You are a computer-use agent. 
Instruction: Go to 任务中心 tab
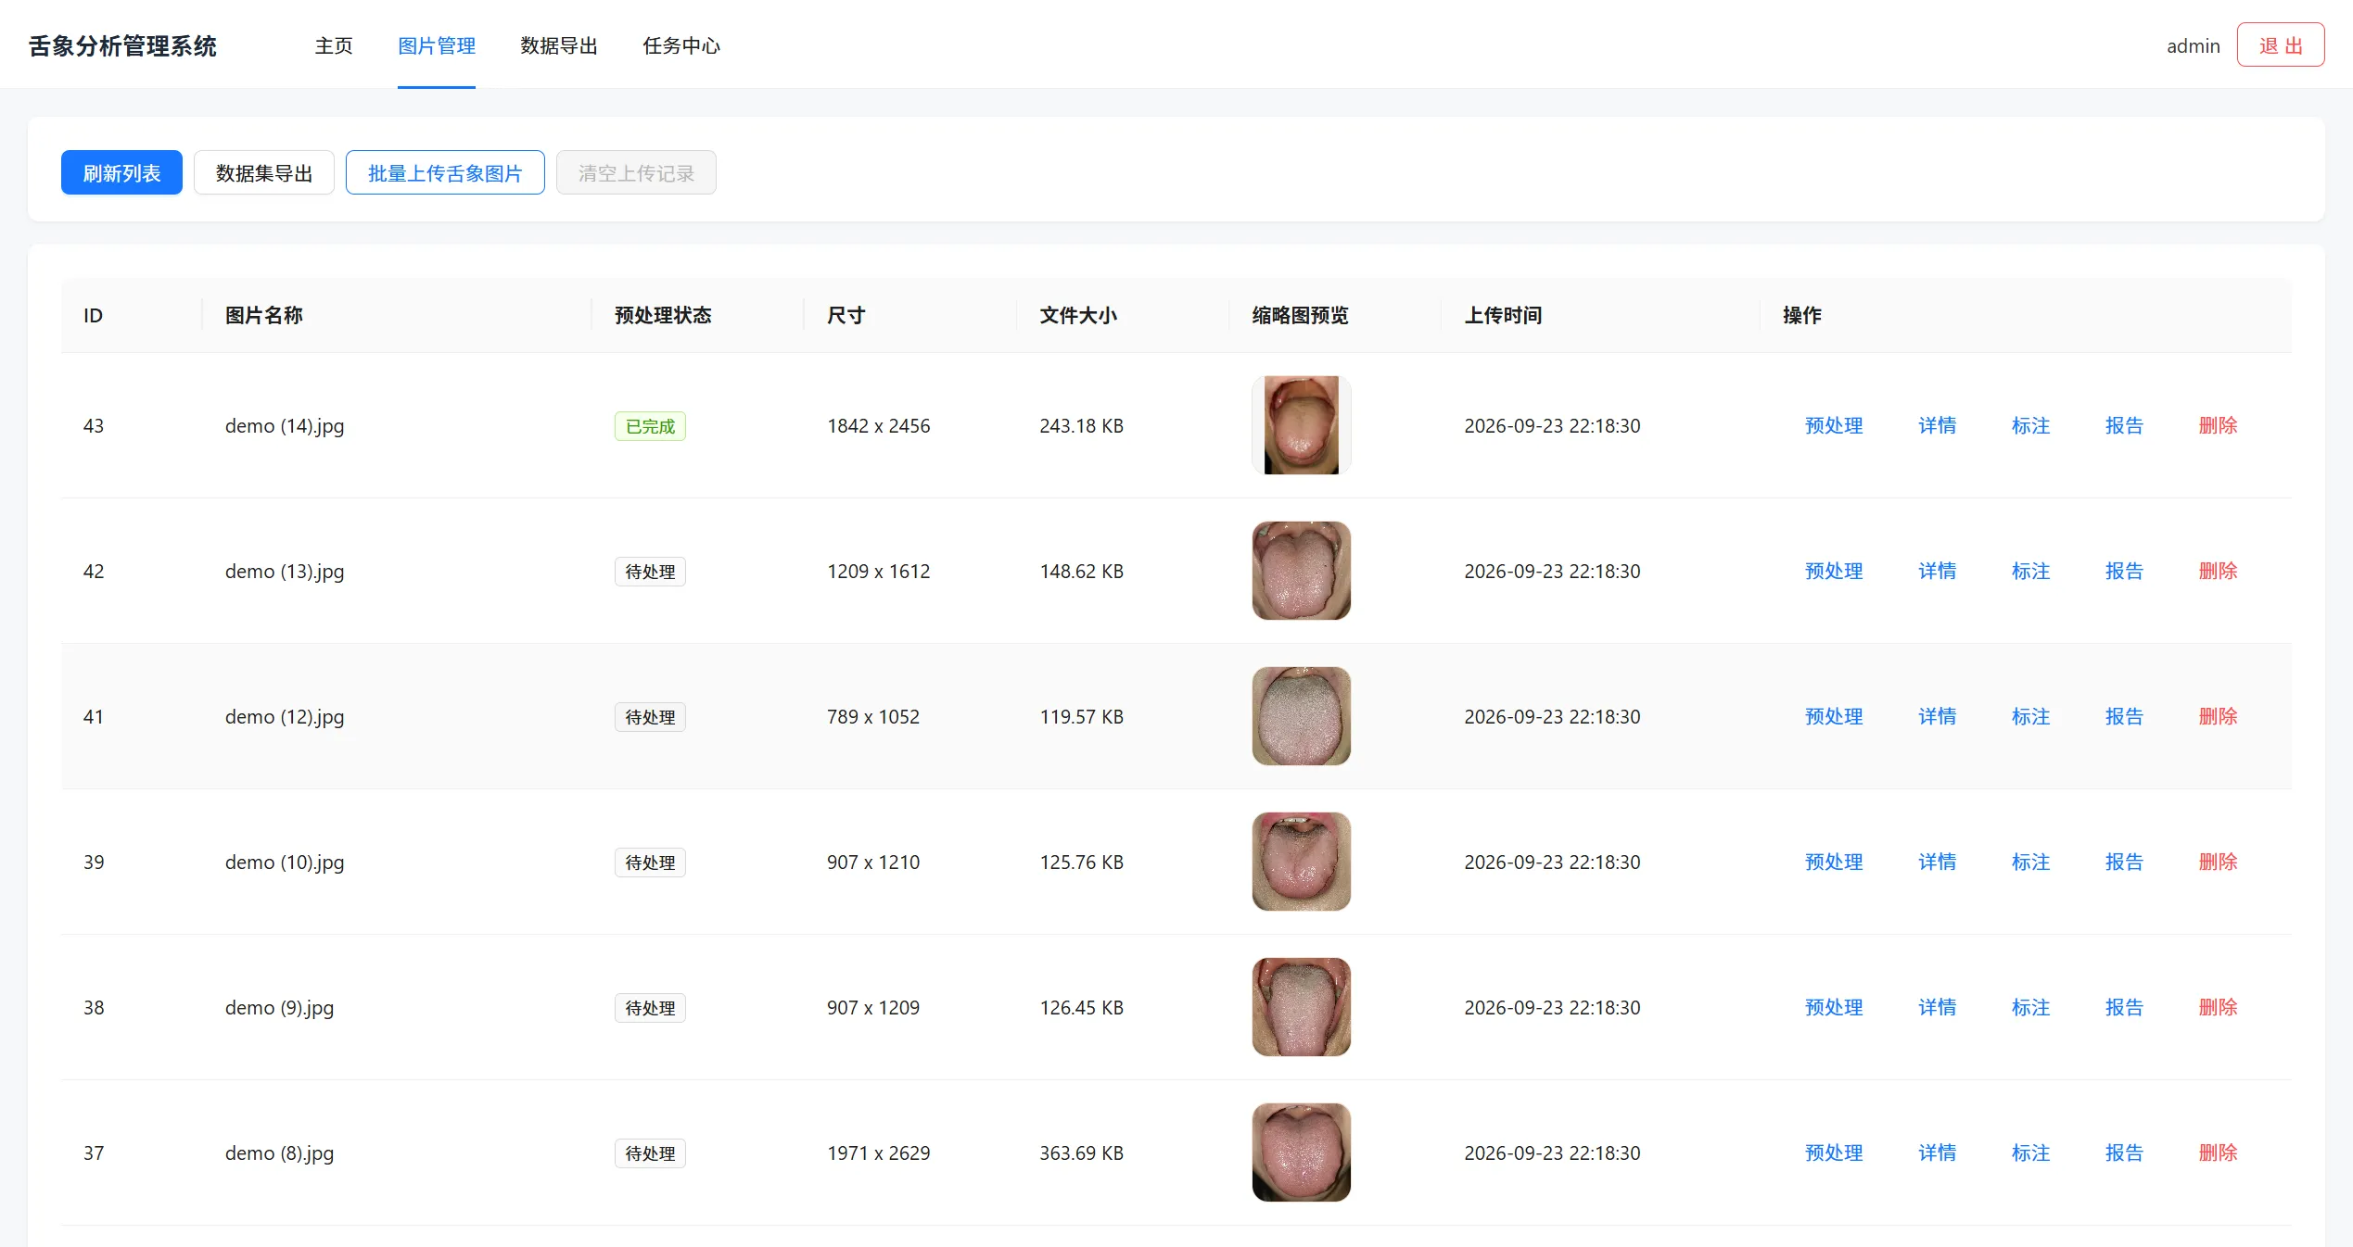(681, 45)
